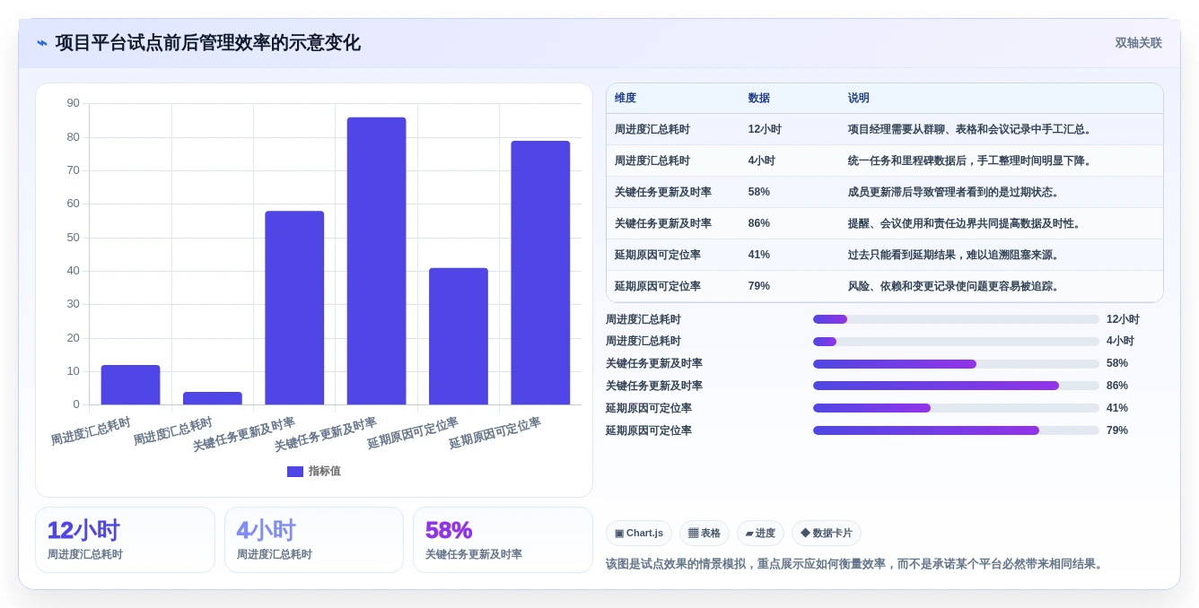Click the 数据 table column header
This screenshot has width=1199, height=608.
click(759, 99)
